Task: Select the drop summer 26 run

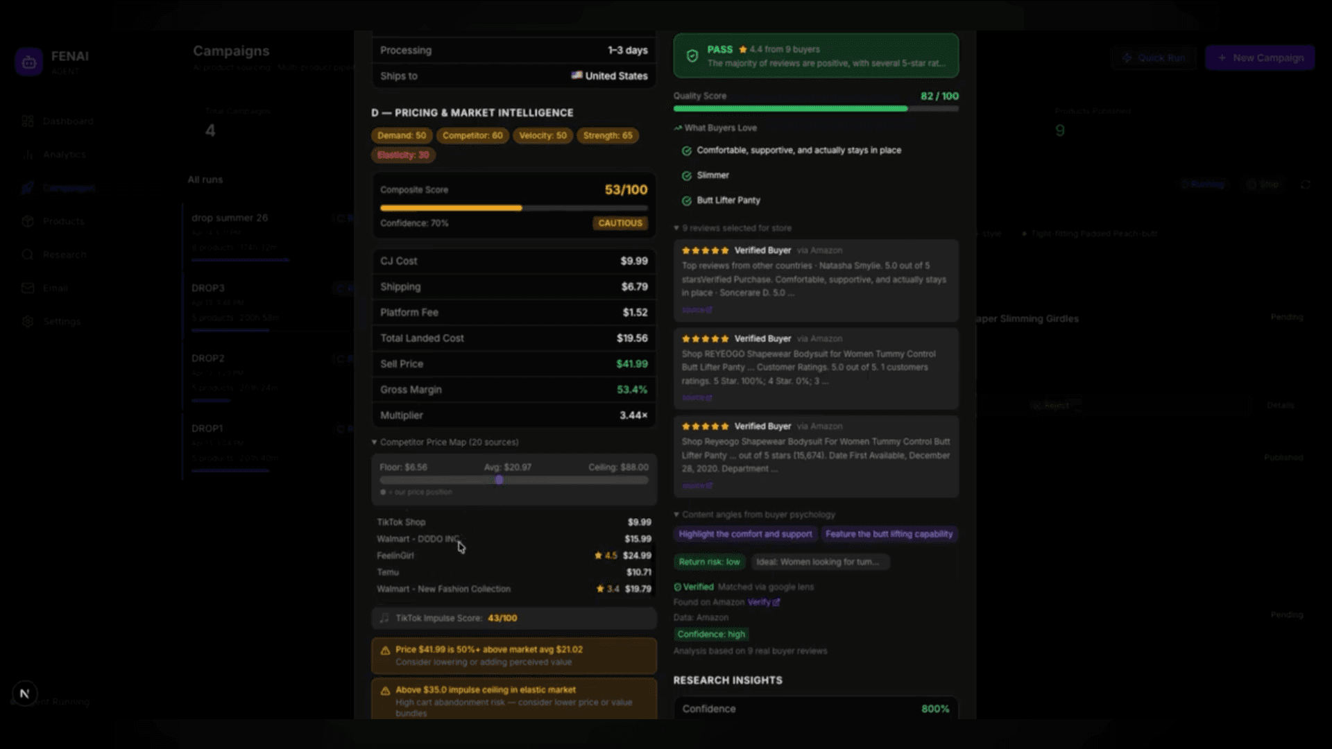Action: pos(230,218)
